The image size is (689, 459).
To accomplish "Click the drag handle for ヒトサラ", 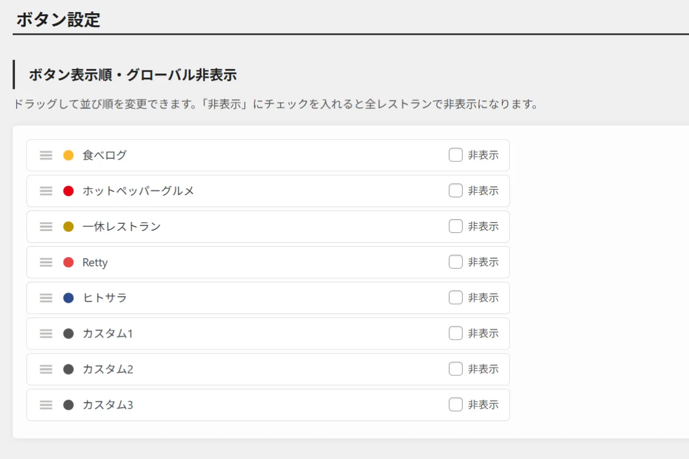I will tap(46, 298).
